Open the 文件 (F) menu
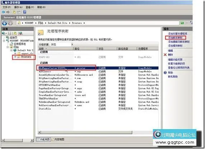This screenshot has width=205, height=149. pyautogui.click(x=7, y=7)
